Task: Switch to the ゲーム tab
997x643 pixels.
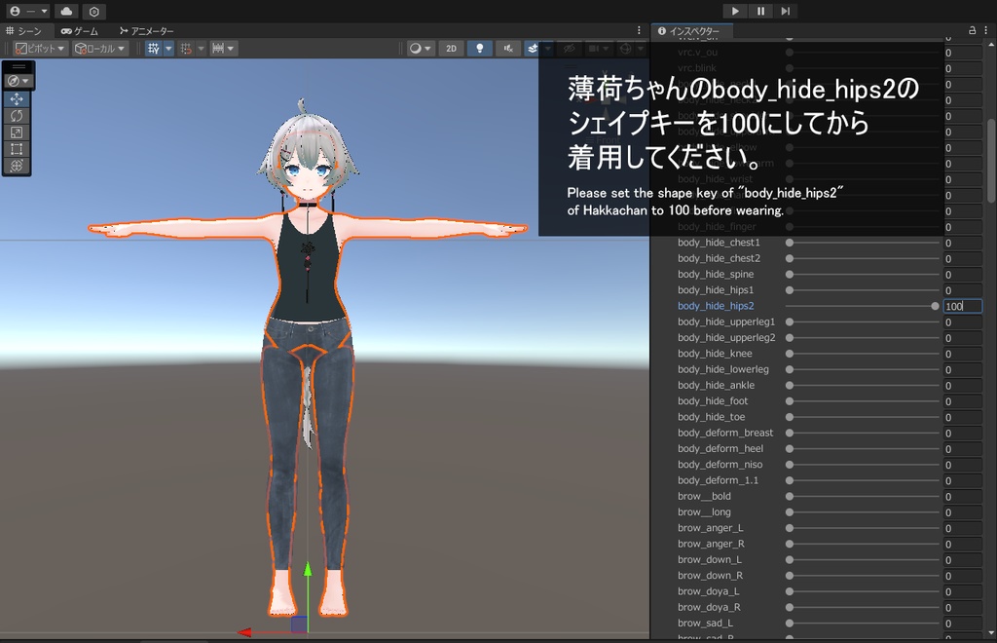Action: tap(80, 30)
